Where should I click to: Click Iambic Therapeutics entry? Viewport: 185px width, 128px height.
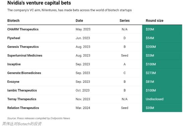[22, 90]
